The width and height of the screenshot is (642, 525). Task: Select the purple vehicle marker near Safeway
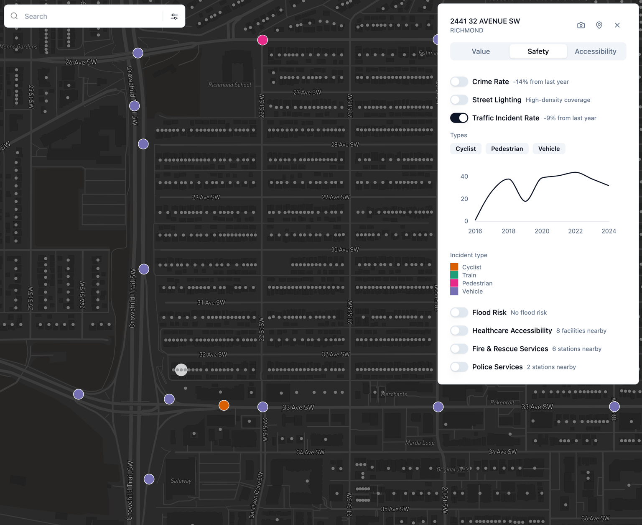coord(149,479)
